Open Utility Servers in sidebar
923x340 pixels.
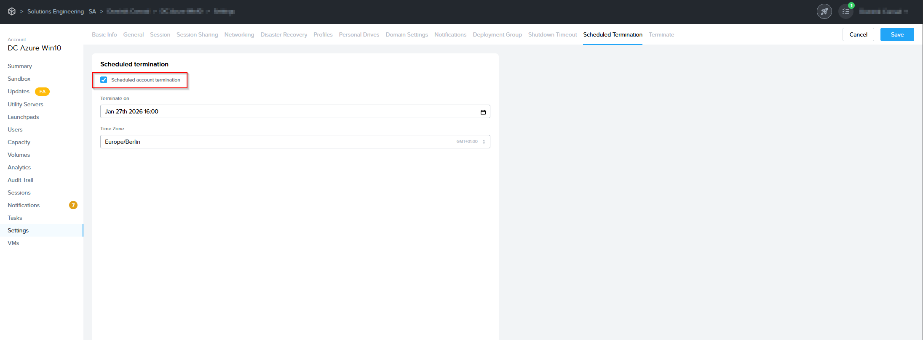[x=25, y=104]
